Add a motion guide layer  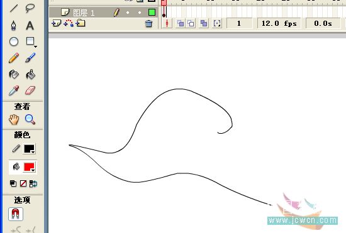point(69,23)
